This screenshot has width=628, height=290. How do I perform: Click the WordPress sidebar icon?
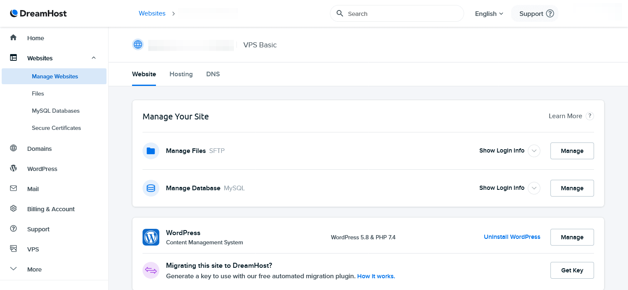[13, 168]
